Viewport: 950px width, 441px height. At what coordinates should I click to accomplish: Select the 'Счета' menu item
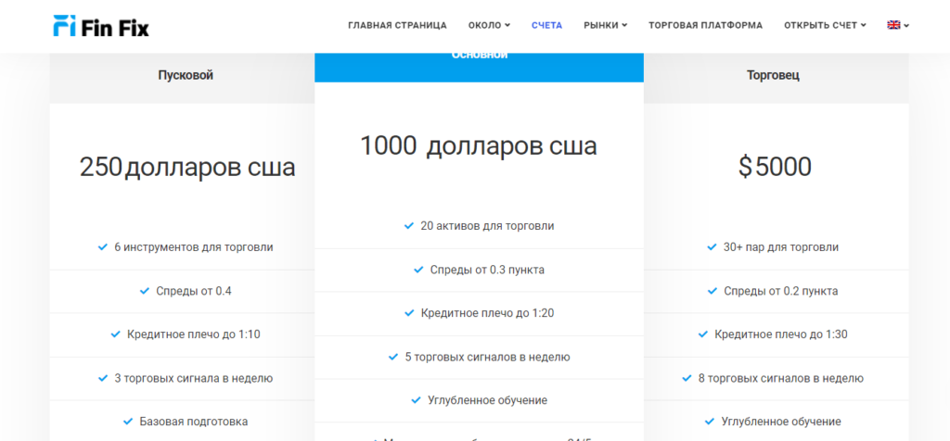[x=546, y=25]
